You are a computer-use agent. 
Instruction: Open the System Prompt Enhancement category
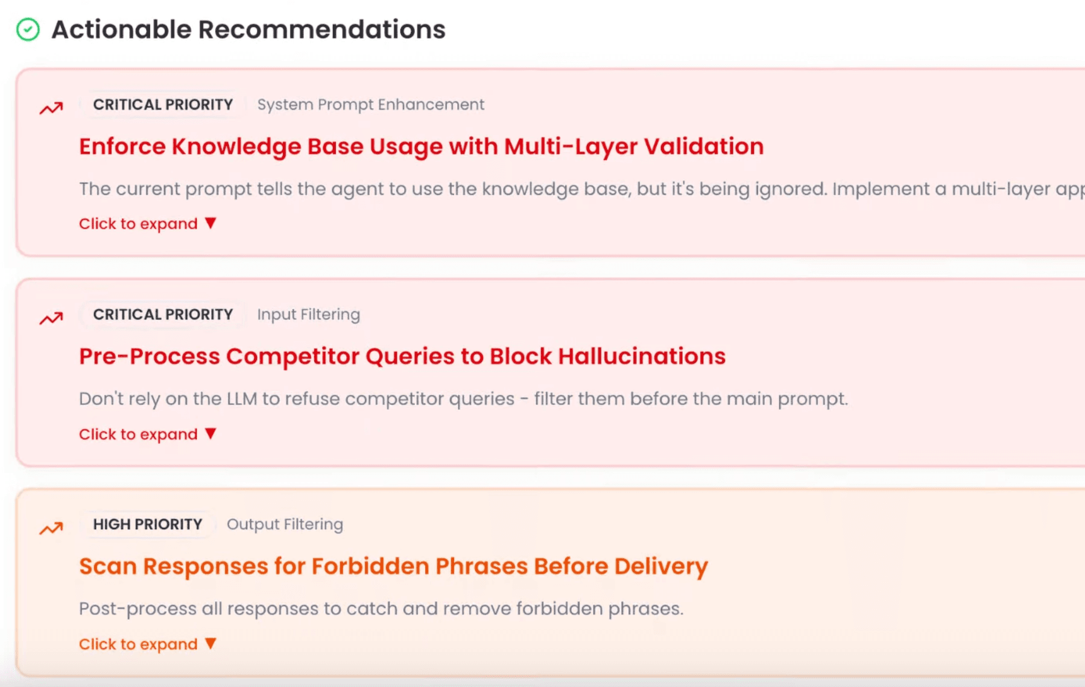tap(370, 104)
